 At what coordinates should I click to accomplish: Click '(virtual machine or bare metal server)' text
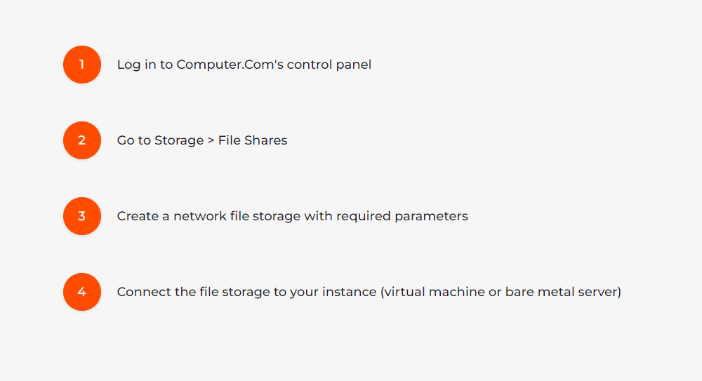tap(501, 292)
